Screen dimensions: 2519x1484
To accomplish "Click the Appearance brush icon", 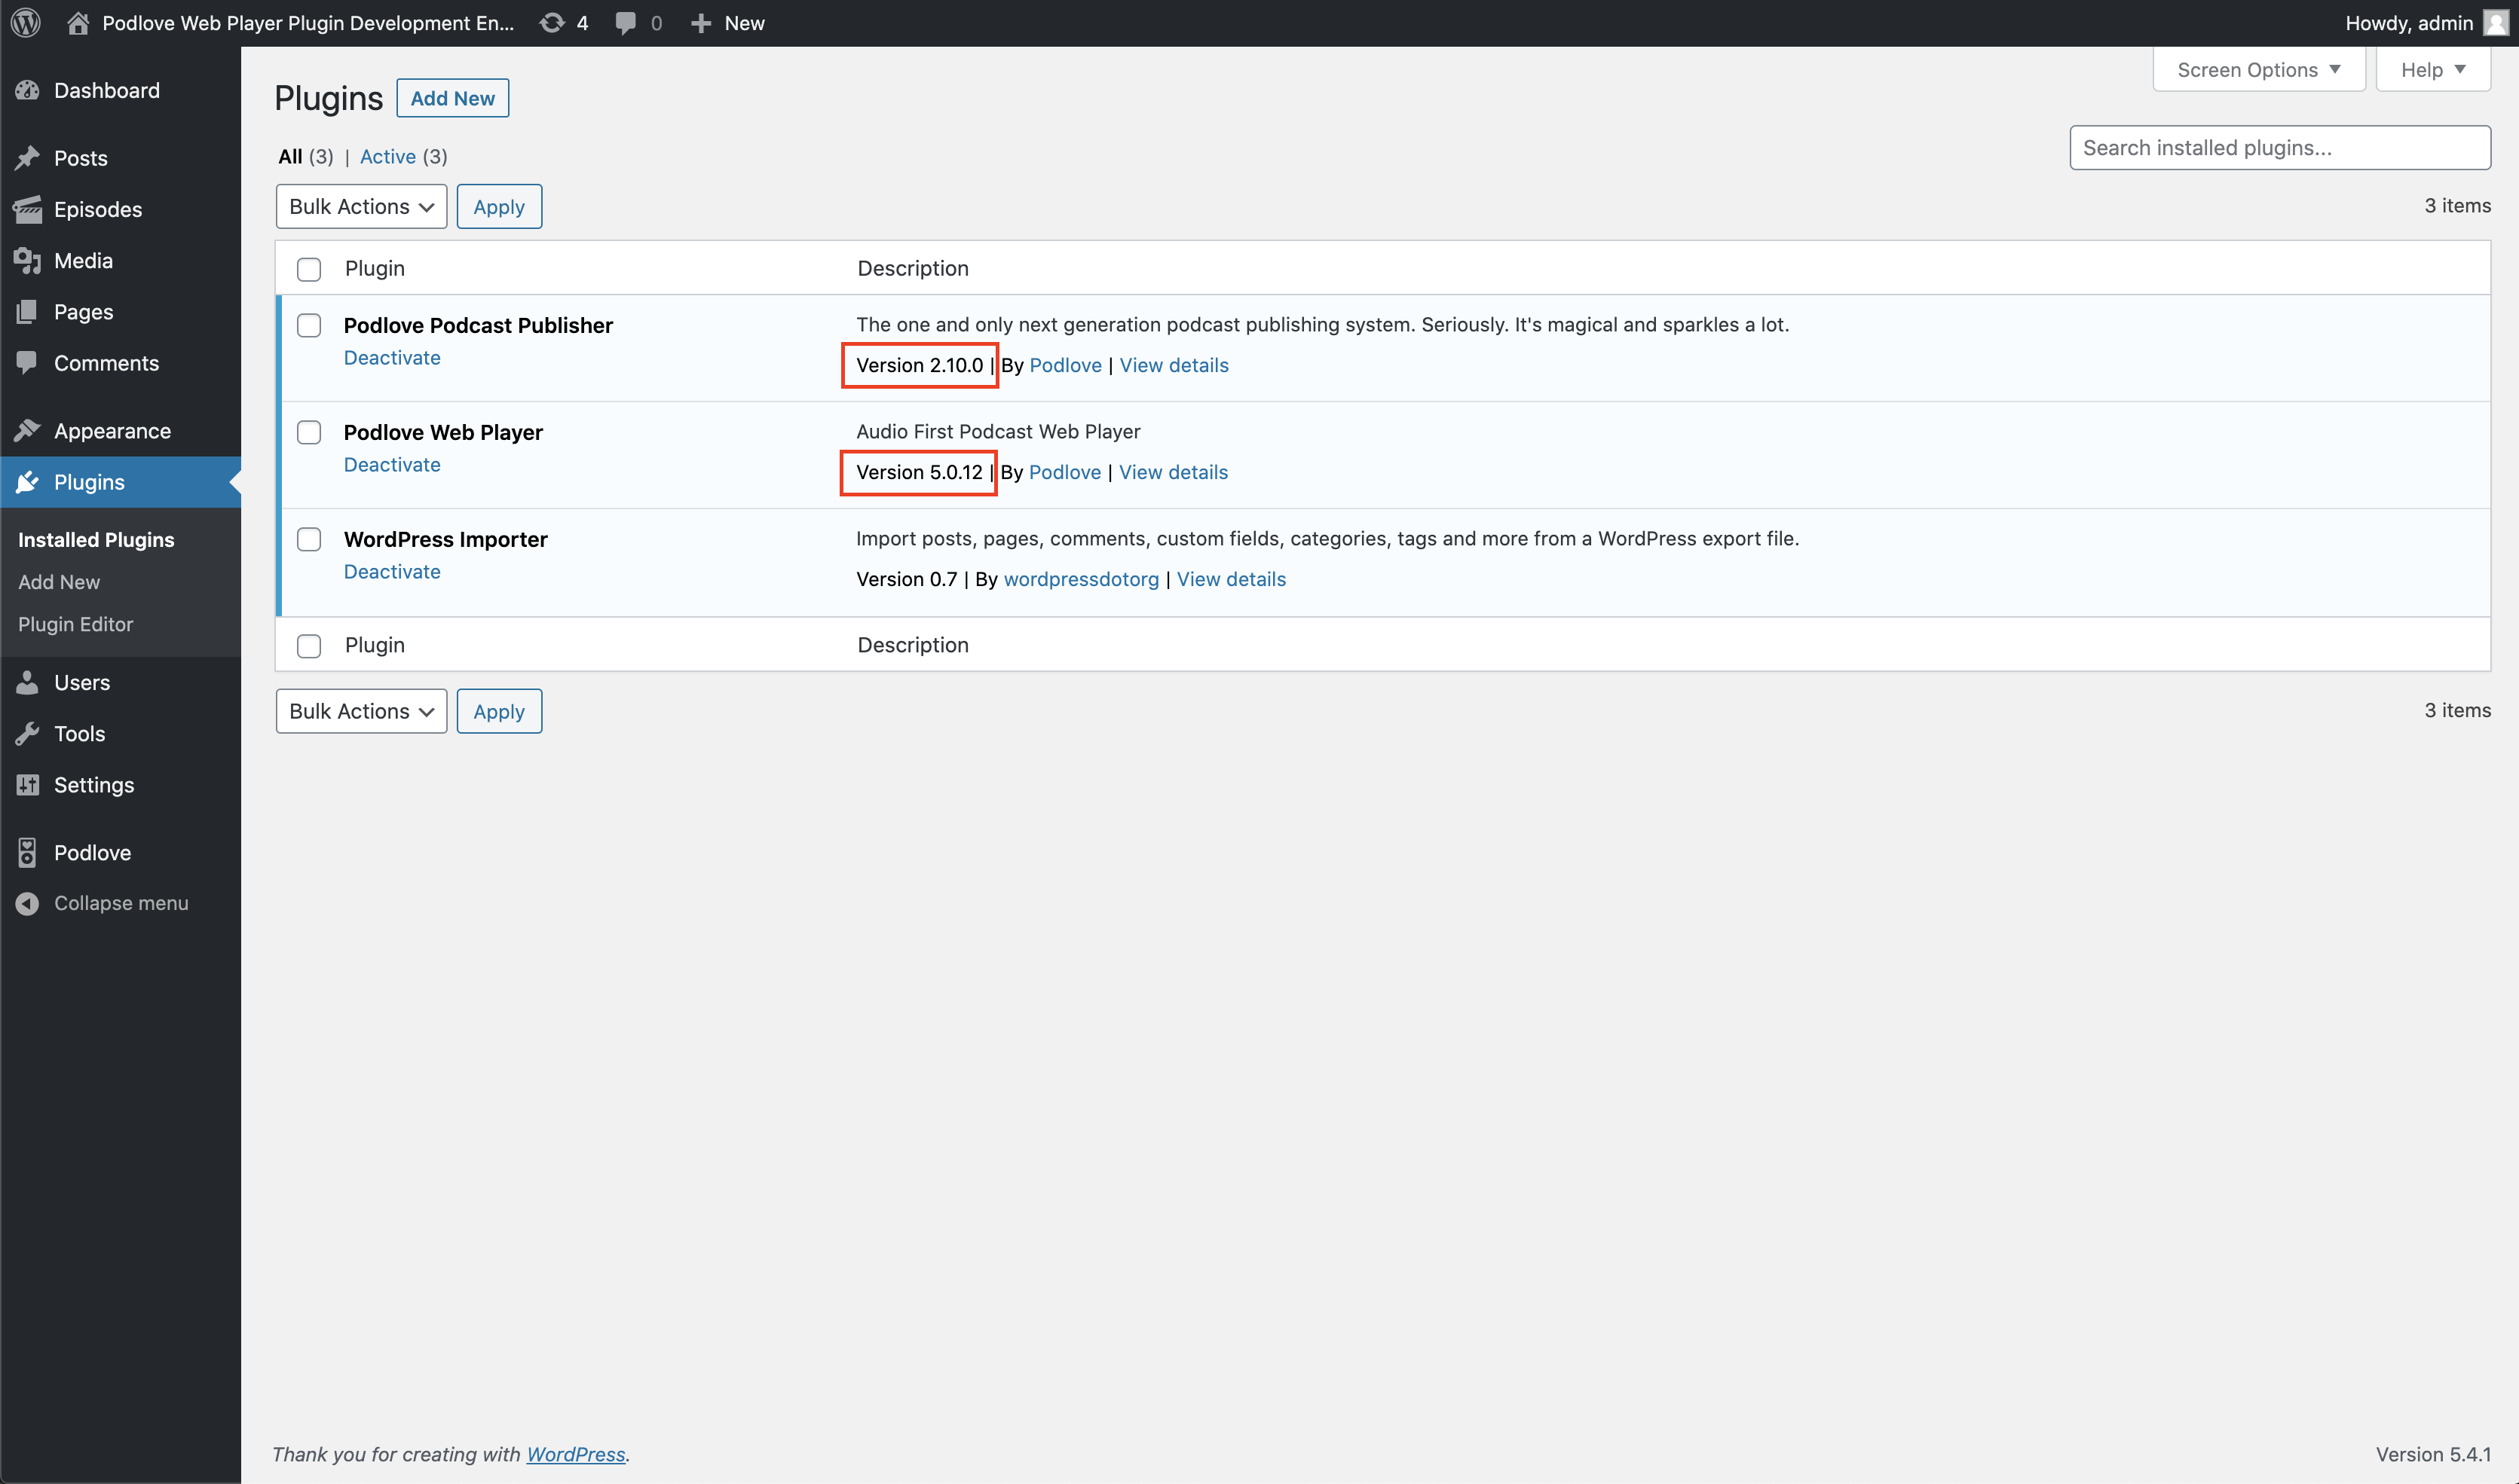I will click(27, 431).
